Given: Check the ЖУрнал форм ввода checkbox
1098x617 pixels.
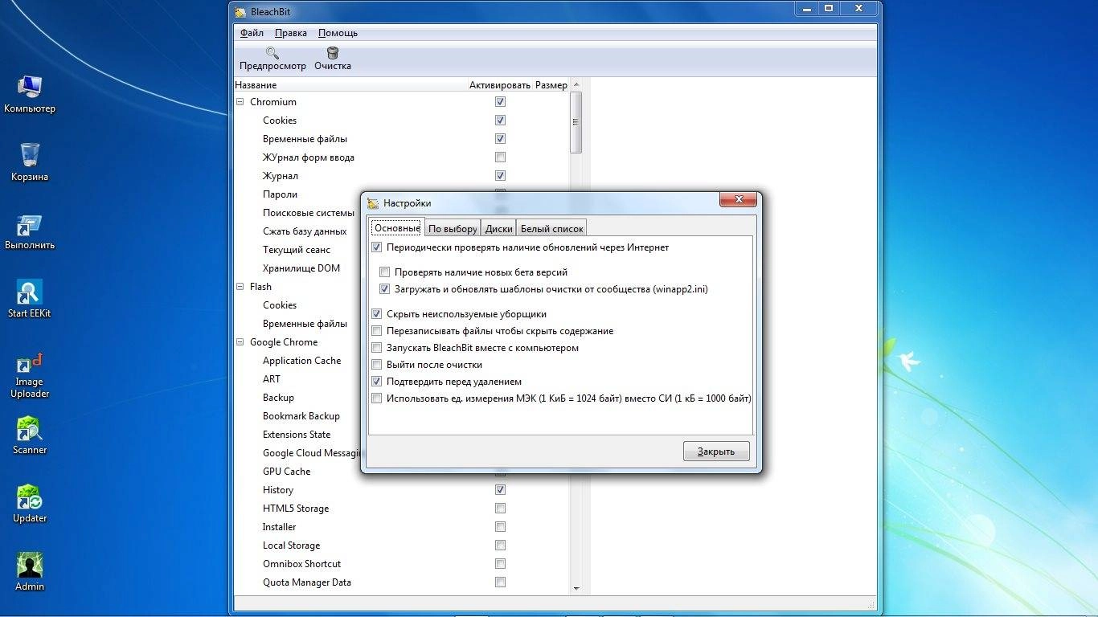Looking at the screenshot, I should pyautogui.click(x=500, y=157).
